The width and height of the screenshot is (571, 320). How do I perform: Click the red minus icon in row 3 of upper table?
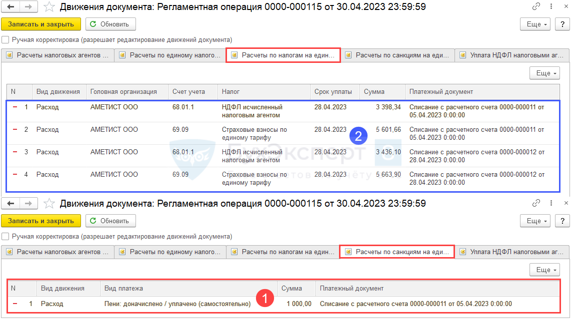[x=15, y=152]
